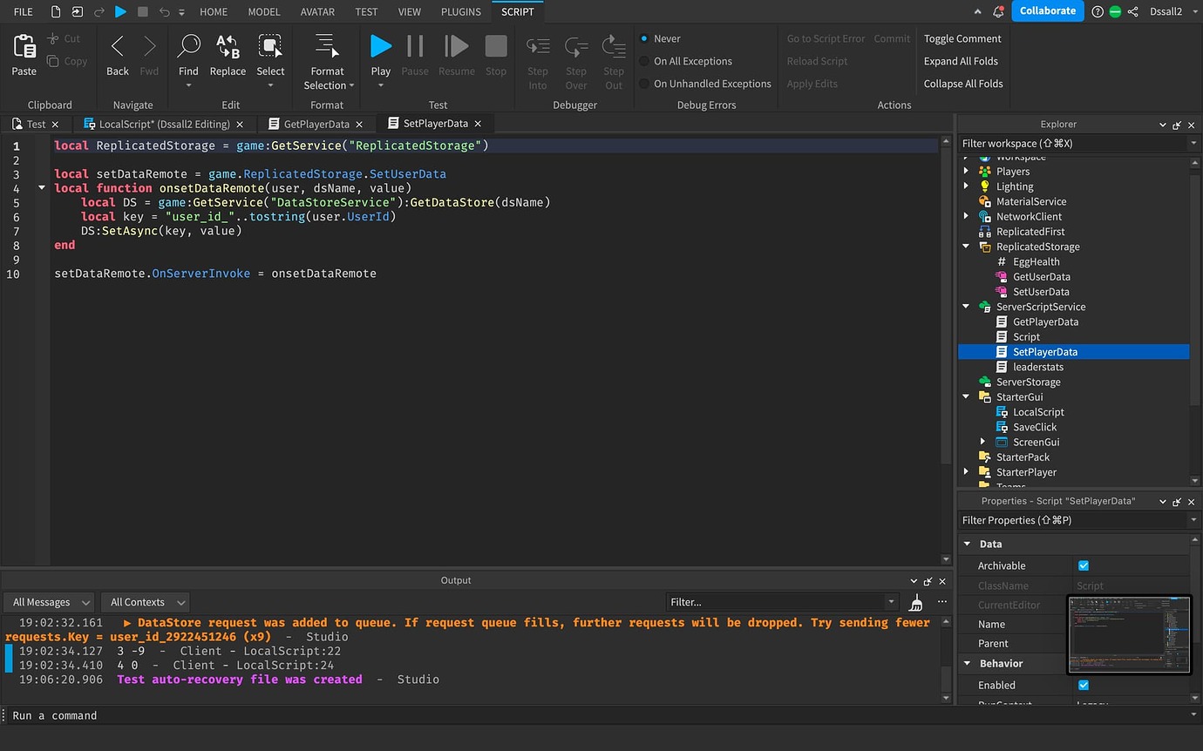Click the screenshot thumbnail preview
1203x751 pixels.
click(x=1129, y=635)
